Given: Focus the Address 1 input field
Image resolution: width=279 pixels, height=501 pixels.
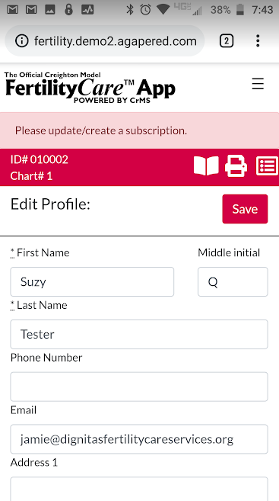Looking at the screenshot, I should point(139,489).
